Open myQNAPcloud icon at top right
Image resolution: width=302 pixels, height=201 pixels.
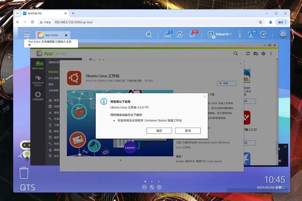(x=283, y=34)
